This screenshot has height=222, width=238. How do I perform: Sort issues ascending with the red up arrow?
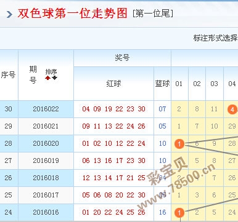click(47, 78)
